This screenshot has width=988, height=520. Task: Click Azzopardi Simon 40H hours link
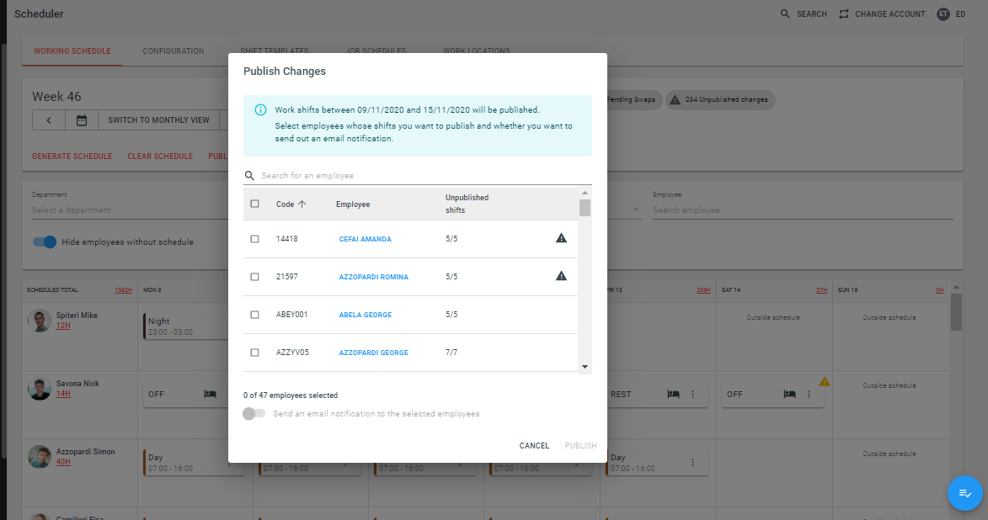63,461
